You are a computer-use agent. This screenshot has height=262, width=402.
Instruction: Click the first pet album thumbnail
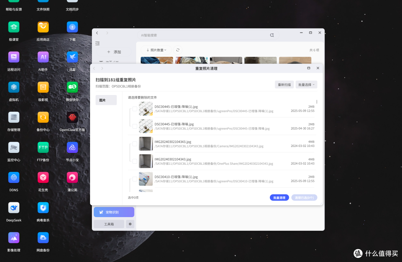click(x=157, y=60)
